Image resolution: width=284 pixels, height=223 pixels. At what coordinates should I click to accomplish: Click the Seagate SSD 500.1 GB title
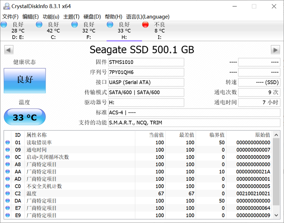pyautogui.click(x=142, y=50)
